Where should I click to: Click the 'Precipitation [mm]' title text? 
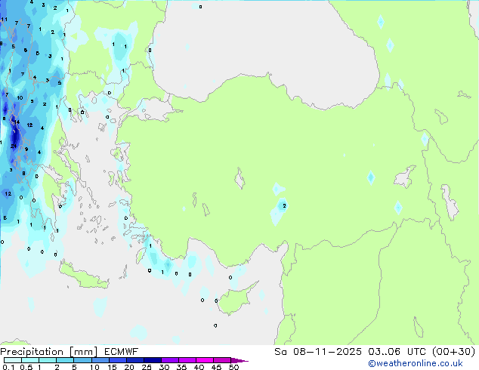[x=48, y=352]
